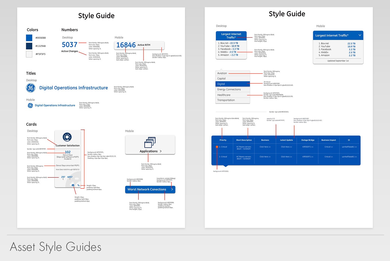Image resolution: width=390 pixels, height=261 pixels.
Task: Click the 5037 desktop number
Action: (69, 45)
